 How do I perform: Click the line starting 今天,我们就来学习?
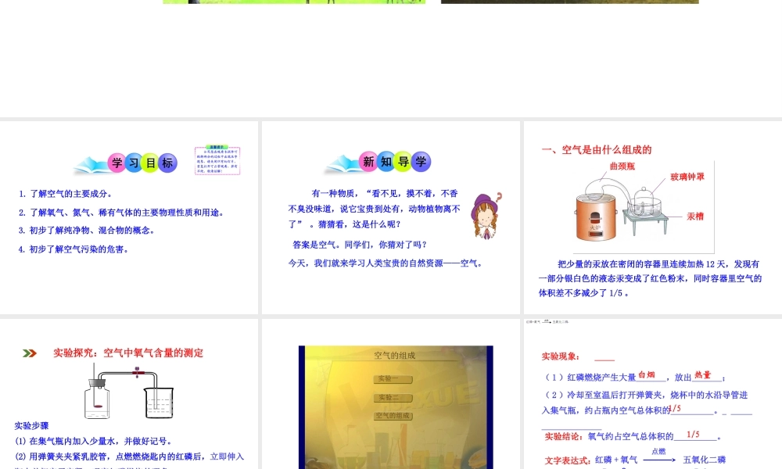(386, 263)
